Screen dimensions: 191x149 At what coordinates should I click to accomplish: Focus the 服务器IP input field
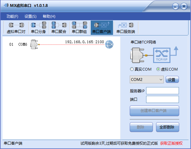[x=163, y=91]
